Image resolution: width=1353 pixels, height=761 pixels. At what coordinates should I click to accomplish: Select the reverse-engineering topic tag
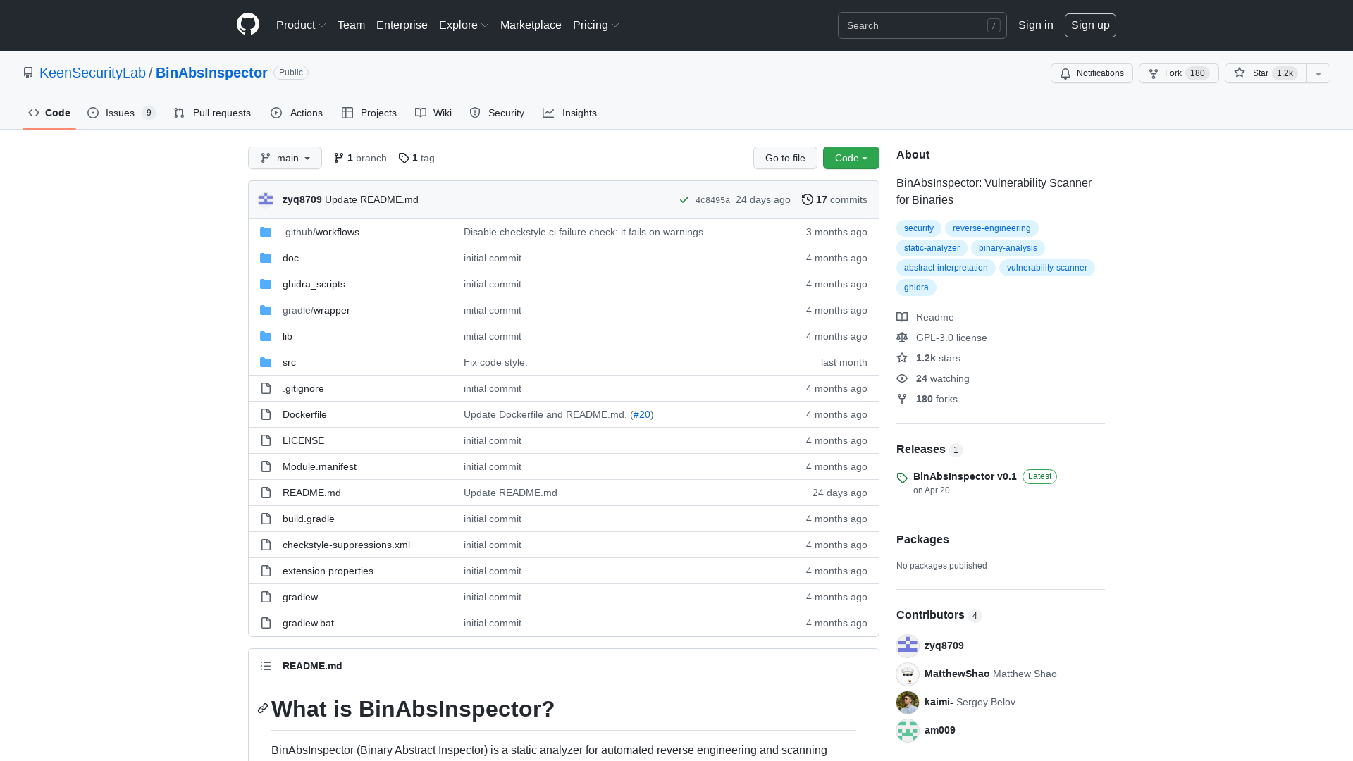[991, 228]
